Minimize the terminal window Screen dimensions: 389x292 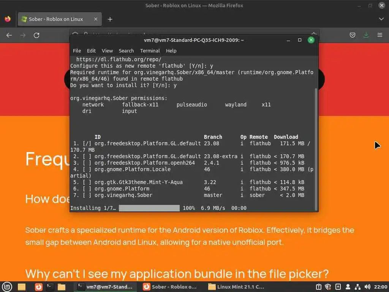click(x=288, y=40)
